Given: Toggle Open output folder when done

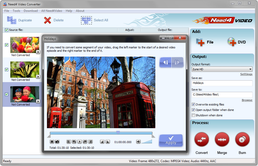Looking at the screenshot, I should coord(193,110).
